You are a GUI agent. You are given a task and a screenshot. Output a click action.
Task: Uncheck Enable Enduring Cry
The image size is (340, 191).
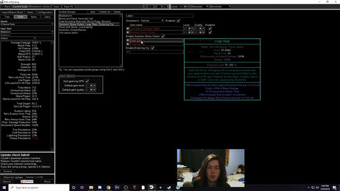pos(152,48)
